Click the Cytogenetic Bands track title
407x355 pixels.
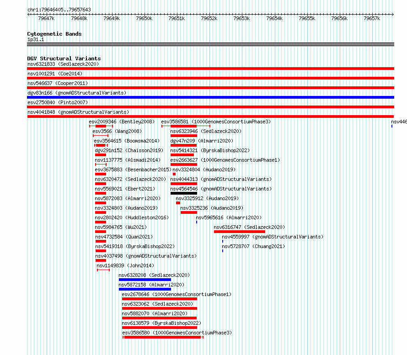point(54,34)
